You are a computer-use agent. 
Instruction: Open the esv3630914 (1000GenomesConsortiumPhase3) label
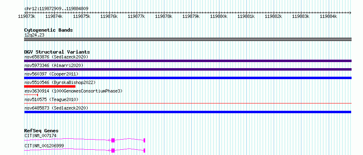tap(73, 91)
